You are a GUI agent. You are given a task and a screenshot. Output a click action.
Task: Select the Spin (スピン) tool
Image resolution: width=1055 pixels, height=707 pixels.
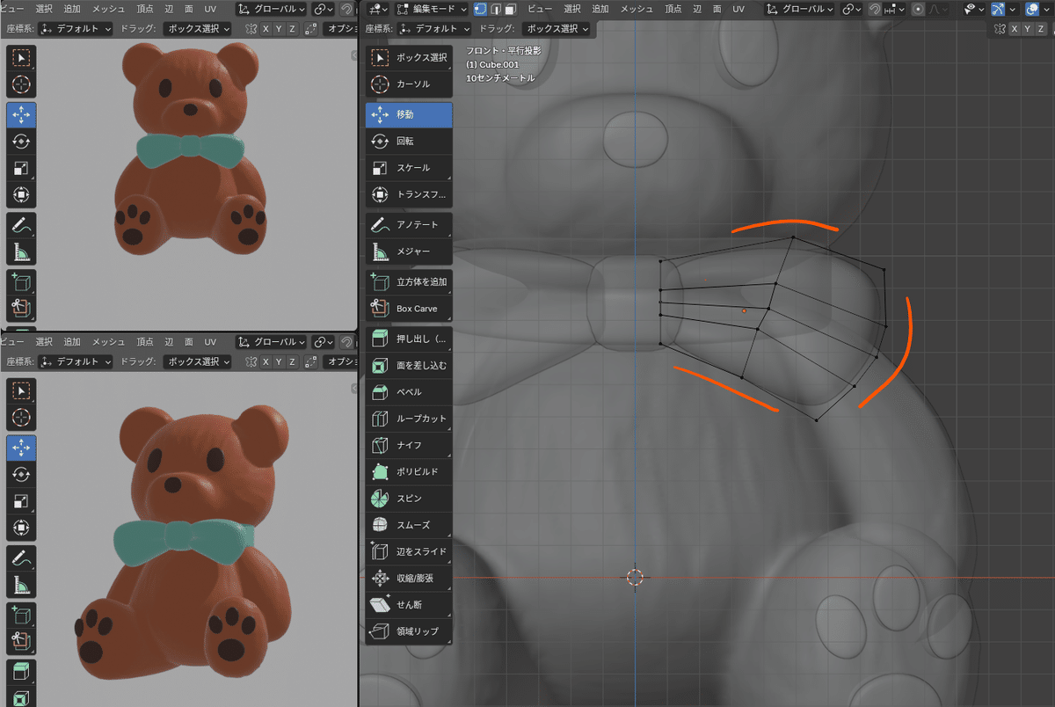click(409, 498)
